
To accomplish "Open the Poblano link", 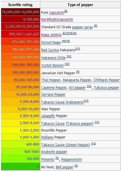I will click(x=47, y=137).
